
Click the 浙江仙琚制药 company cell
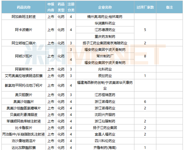tap(105, 121)
